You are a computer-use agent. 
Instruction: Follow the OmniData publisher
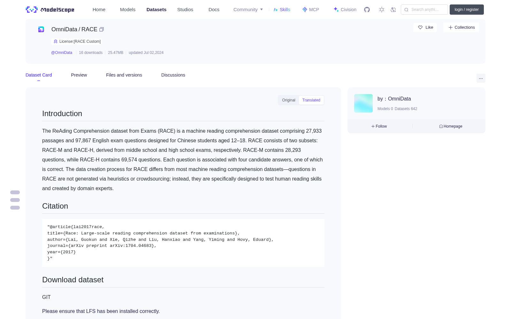(x=379, y=126)
